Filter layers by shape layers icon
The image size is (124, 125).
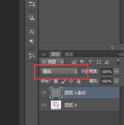coord(99,62)
